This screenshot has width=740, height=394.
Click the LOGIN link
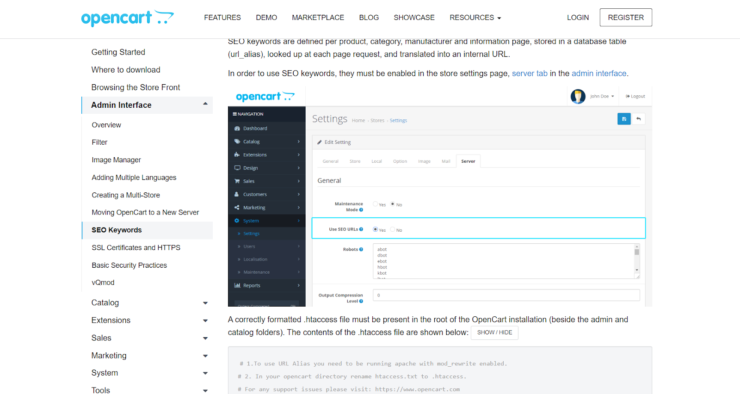pyautogui.click(x=578, y=18)
